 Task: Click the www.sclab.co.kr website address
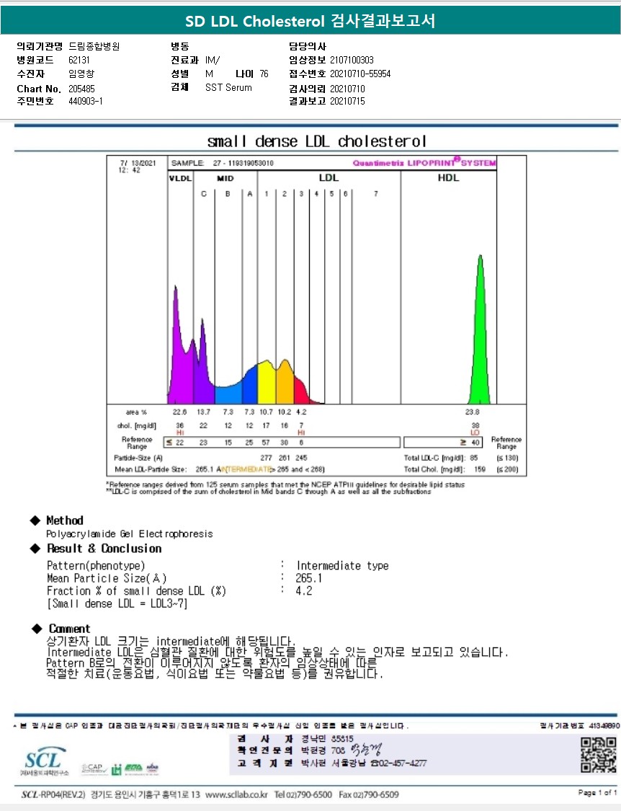pos(236,794)
